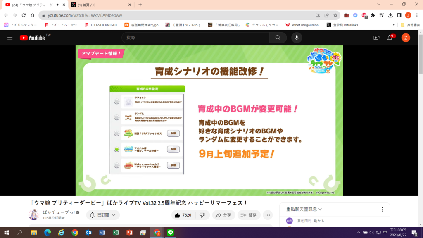Toggle the Chrome side panel
Image resolution: width=423 pixels, height=238 pixels.
point(399,15)
